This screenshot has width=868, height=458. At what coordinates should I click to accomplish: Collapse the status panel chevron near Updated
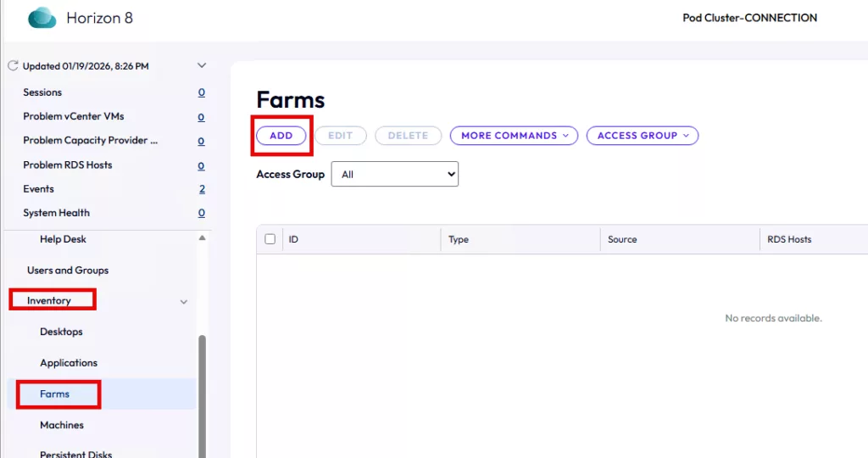click(201, 65)
